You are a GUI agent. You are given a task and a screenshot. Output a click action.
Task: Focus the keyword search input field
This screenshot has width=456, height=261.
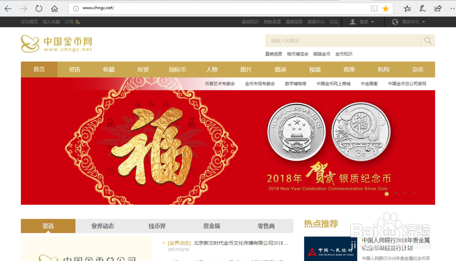343,41
